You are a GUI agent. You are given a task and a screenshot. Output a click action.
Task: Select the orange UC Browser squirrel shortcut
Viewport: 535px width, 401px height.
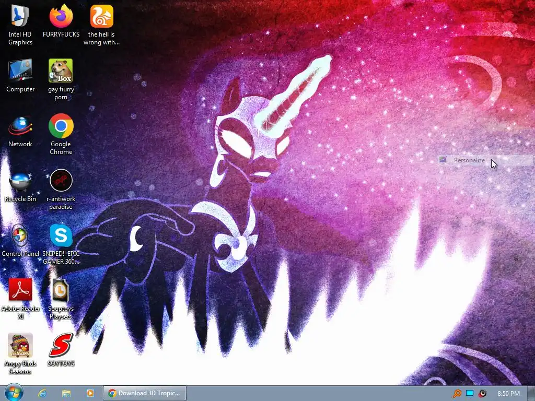101,26
